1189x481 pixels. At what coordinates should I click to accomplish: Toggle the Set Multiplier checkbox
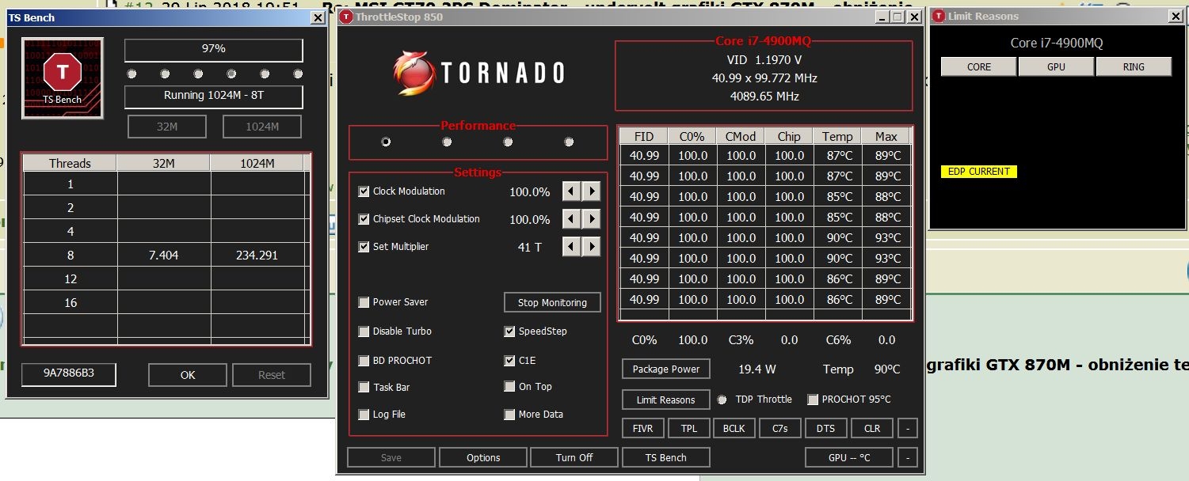364,247
